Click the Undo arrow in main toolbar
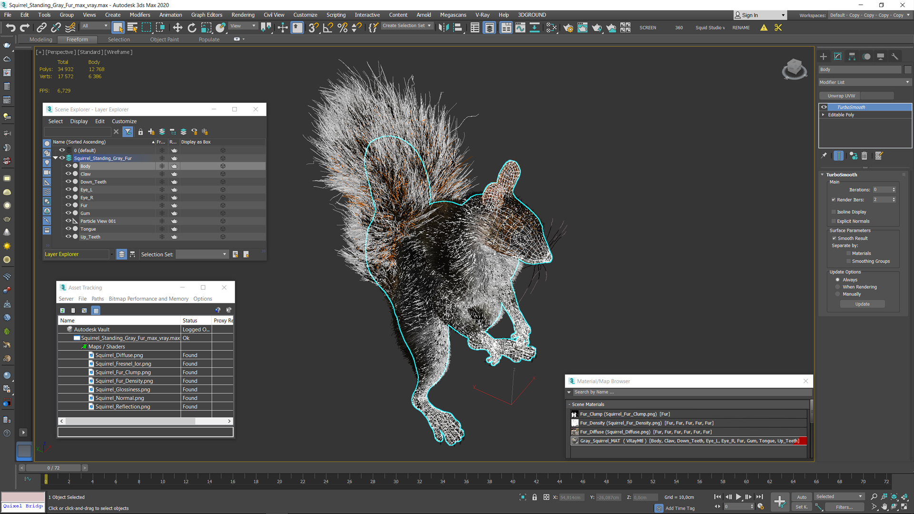 click(10, 28)
